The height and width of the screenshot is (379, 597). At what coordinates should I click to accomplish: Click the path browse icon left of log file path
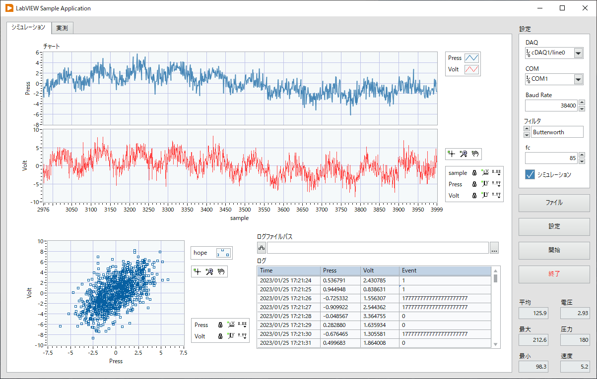click(262, 248)
